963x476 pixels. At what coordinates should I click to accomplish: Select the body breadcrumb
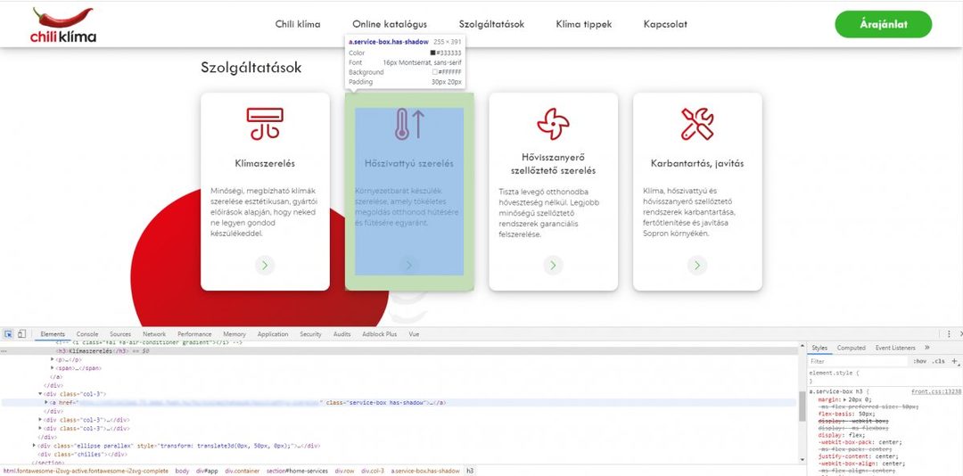point(182,471)
